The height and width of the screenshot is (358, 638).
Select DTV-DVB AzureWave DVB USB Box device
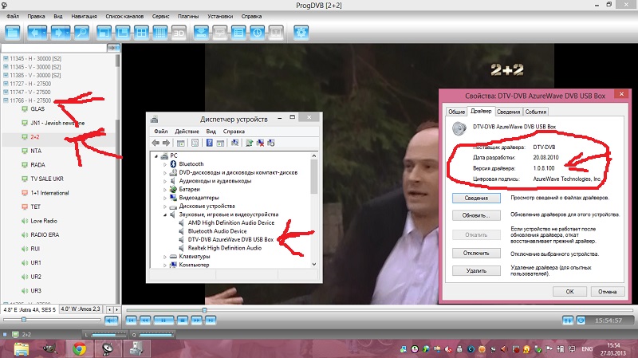pos(230,239)
